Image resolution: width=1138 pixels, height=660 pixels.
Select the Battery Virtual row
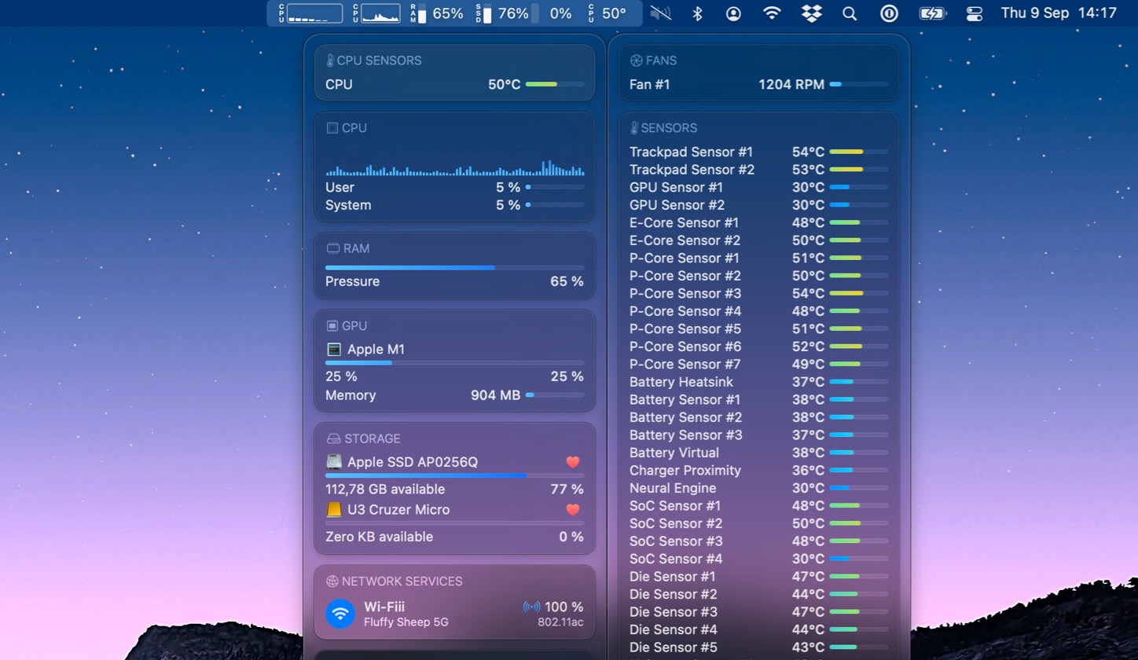pos(758,453)
